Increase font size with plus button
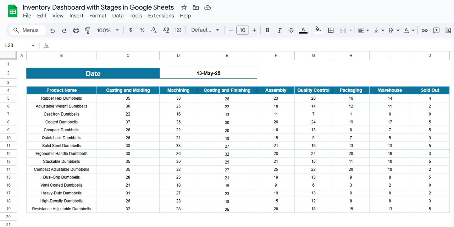The height and width of the screenshot is (227, 454). tap(254, 30)
